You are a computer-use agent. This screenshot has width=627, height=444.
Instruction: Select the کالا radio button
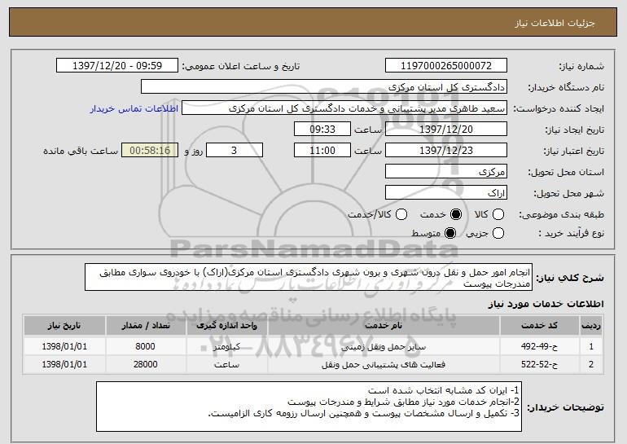(498, 214)
